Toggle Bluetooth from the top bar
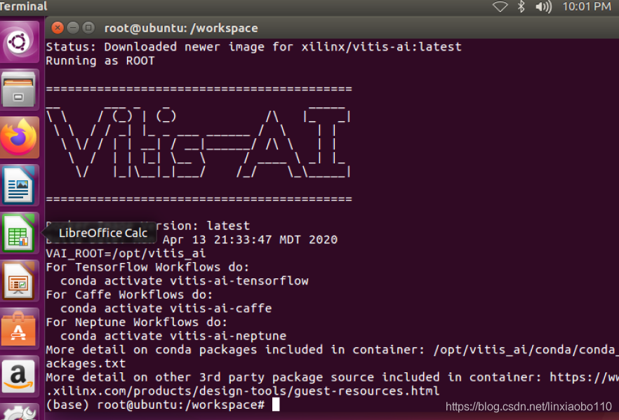619x420 pixels. tap(519, 6)
